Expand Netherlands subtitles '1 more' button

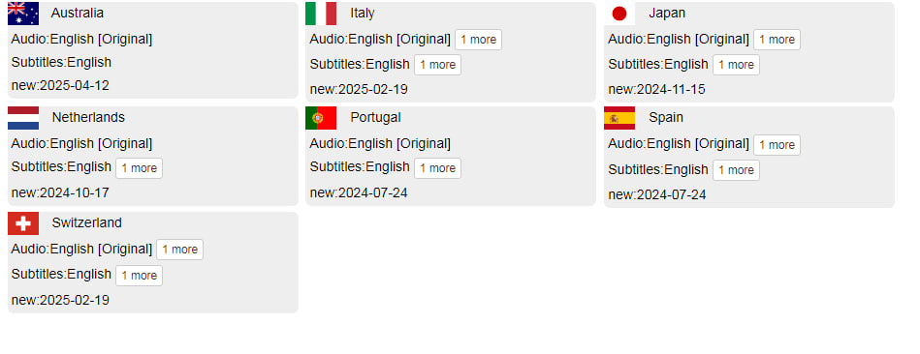[x=139, y=168]
